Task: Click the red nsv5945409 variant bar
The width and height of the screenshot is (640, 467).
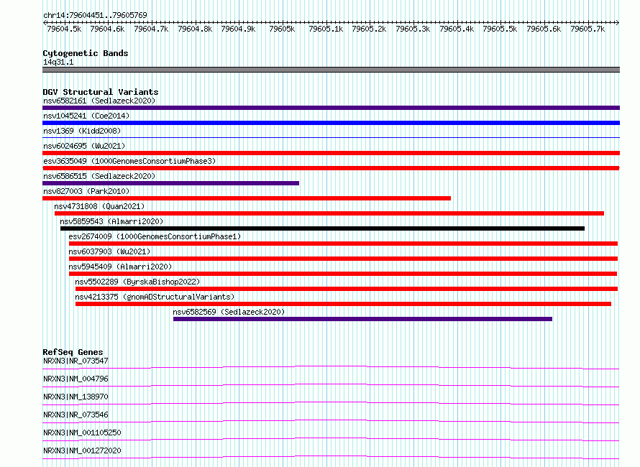Action: click(343, 274)
